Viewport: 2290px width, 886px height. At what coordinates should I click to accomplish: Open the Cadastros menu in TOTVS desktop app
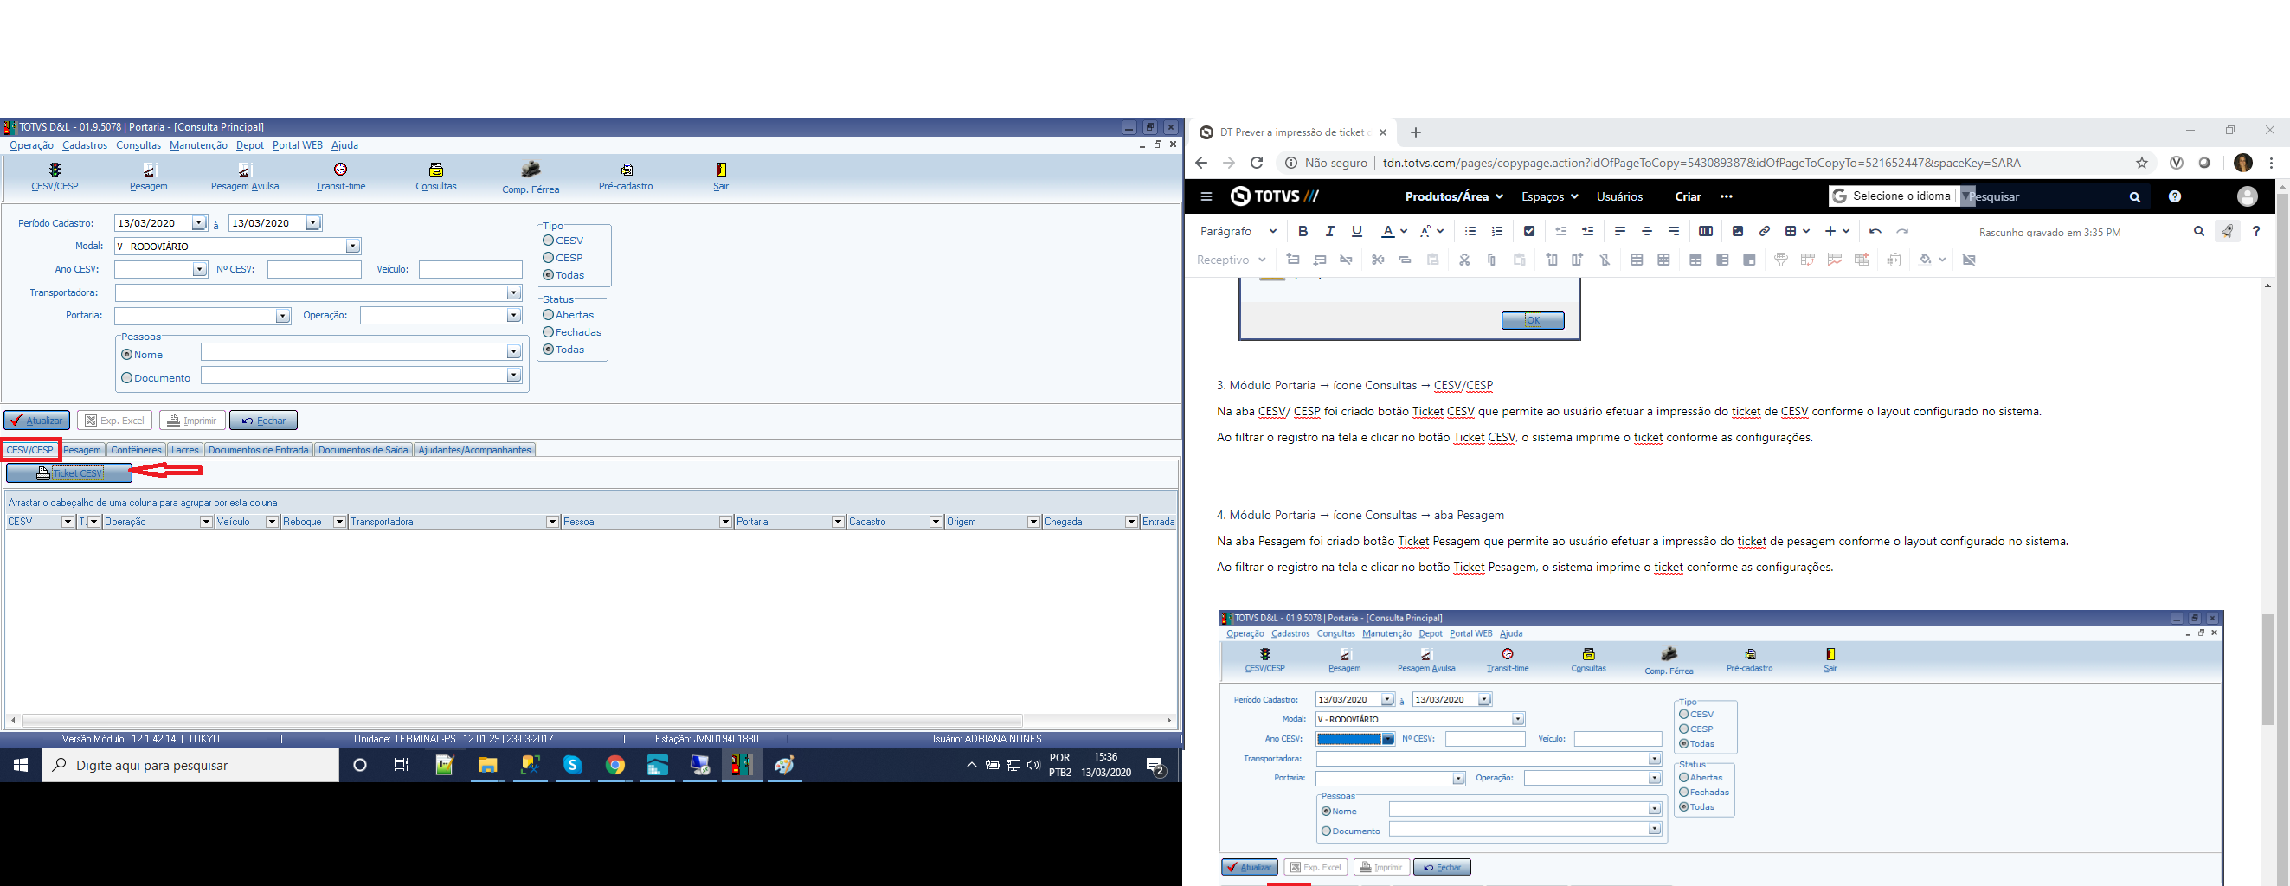(x=86, y=145)
